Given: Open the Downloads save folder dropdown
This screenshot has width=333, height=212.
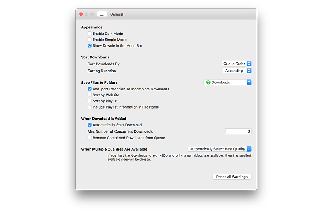Looking at the screenshot, I should [228, 82].
